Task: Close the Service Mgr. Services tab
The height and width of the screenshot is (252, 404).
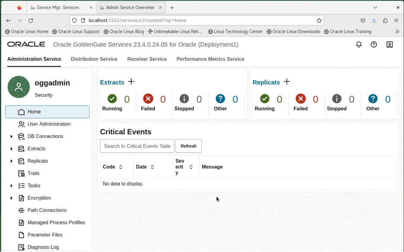Action: [91, 7]
